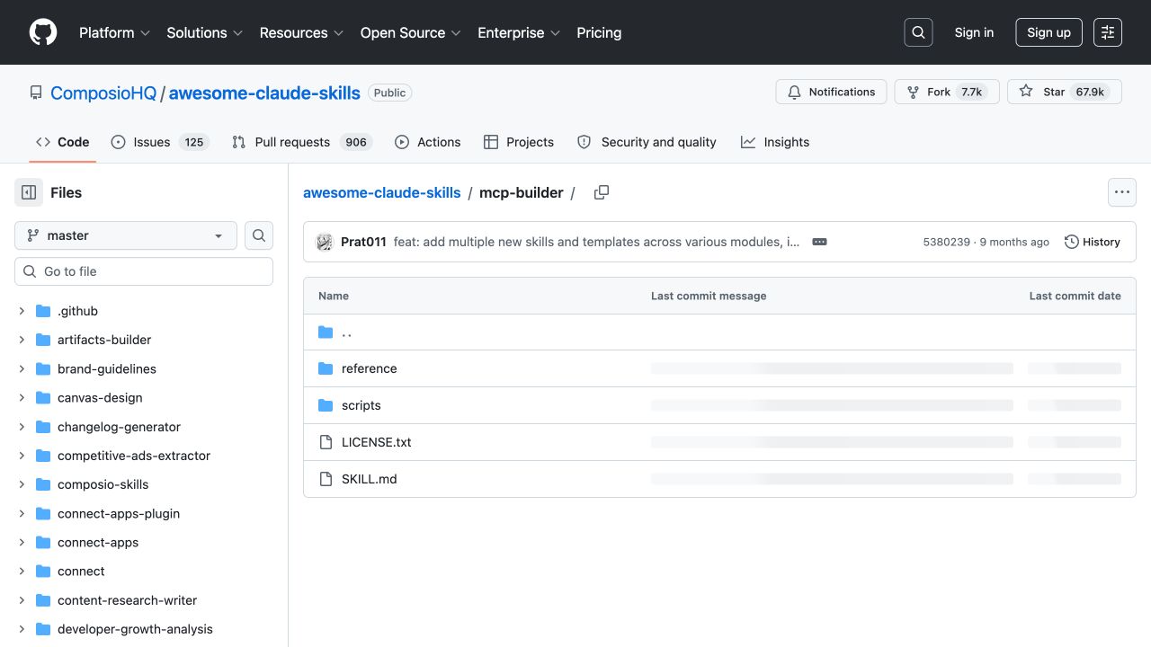Image resolution: width=1151 pixels, height=647 pixels.
Task: Expand the Platform navigation menu
Action: (x=114, y=32)
